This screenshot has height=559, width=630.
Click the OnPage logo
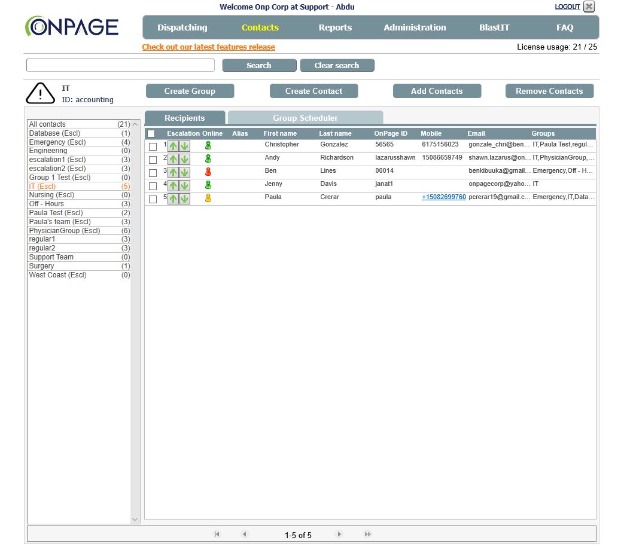coord(72,26)
